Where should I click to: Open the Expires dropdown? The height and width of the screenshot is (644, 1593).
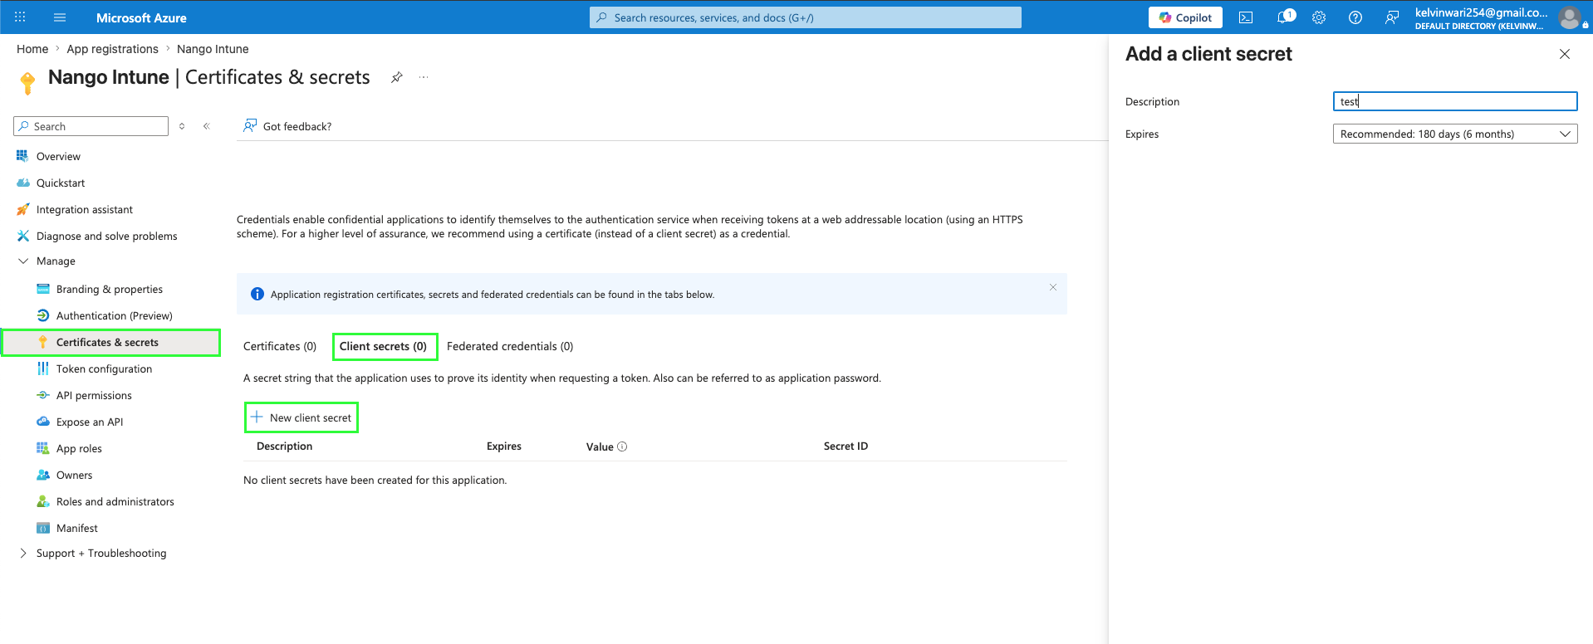(x=1455, y=134)
